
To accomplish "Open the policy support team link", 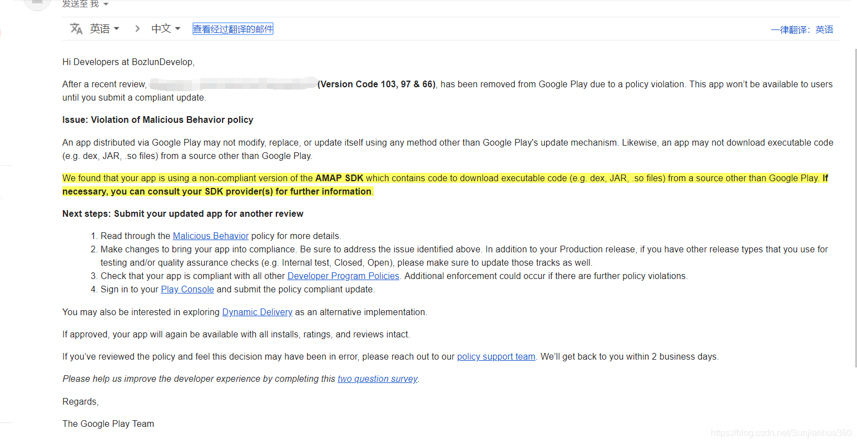I will (x=496, y=356).
